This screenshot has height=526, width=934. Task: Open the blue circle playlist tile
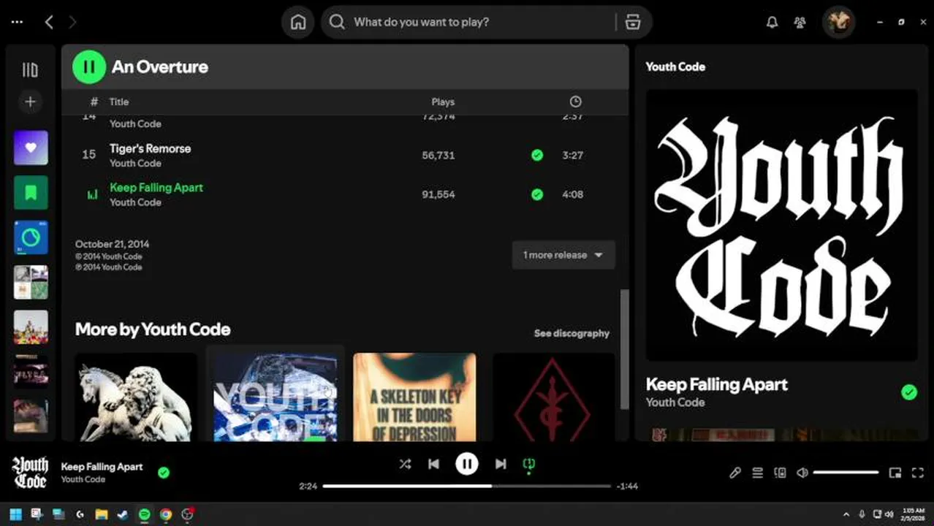pos(31,237)
